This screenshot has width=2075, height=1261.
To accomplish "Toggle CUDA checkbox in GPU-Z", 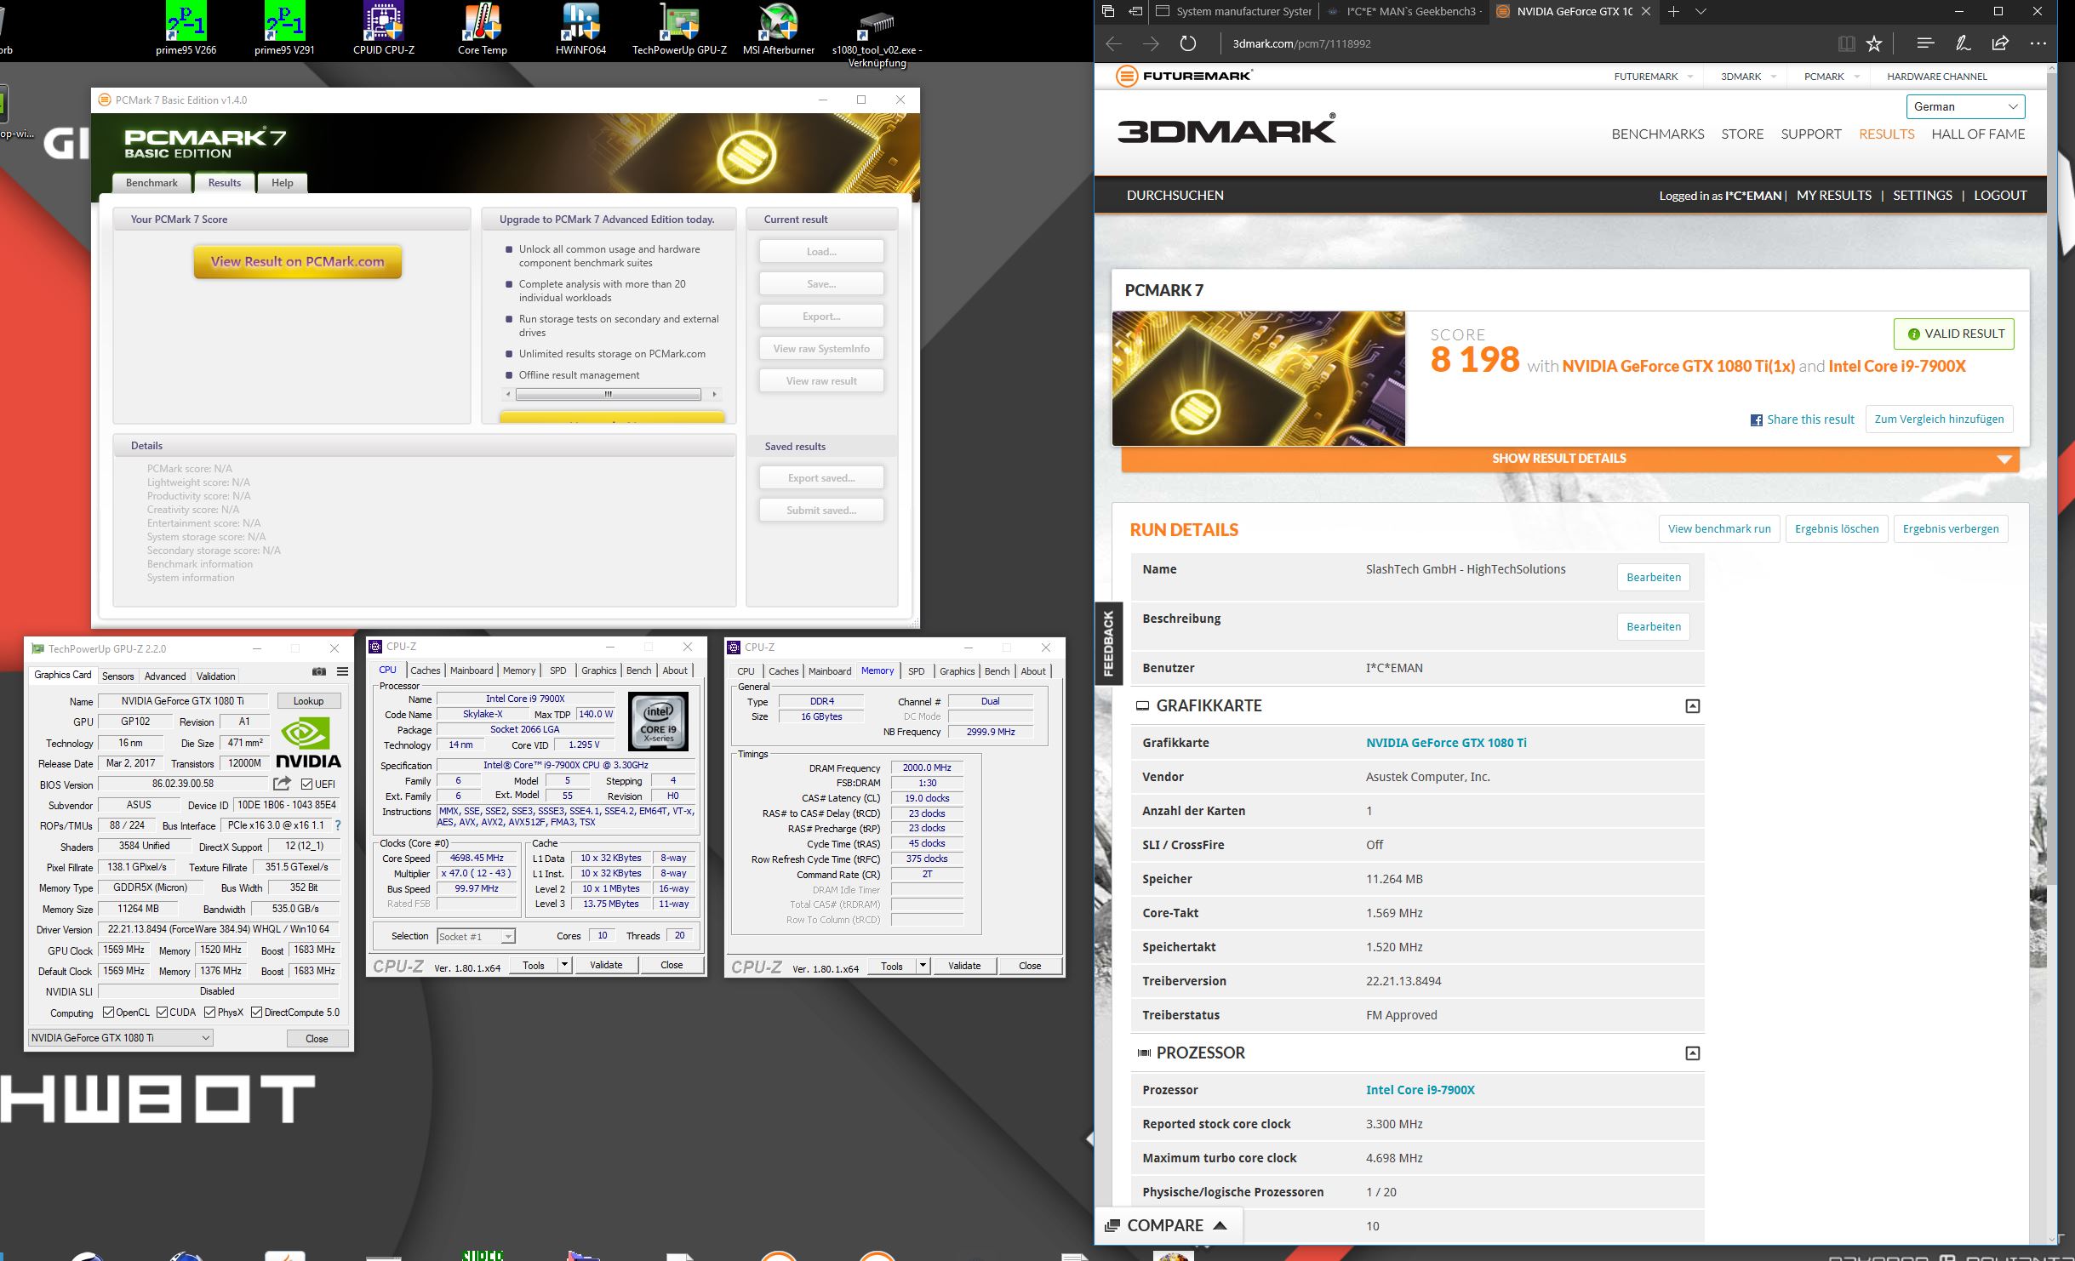I will (x=161, y=1013).
